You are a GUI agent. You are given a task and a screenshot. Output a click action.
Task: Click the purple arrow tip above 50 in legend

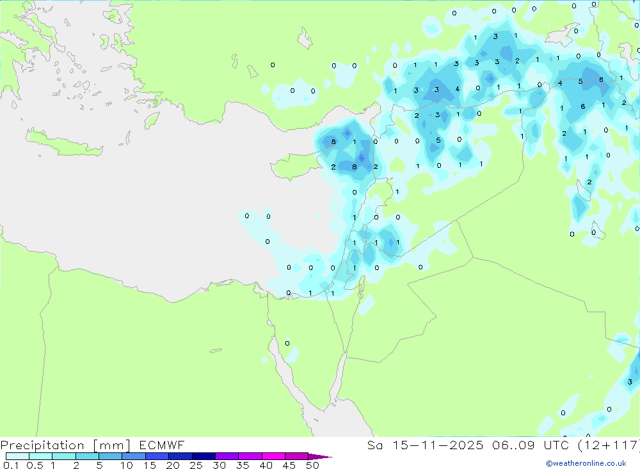pyautogui.click(x=320, y=457)
